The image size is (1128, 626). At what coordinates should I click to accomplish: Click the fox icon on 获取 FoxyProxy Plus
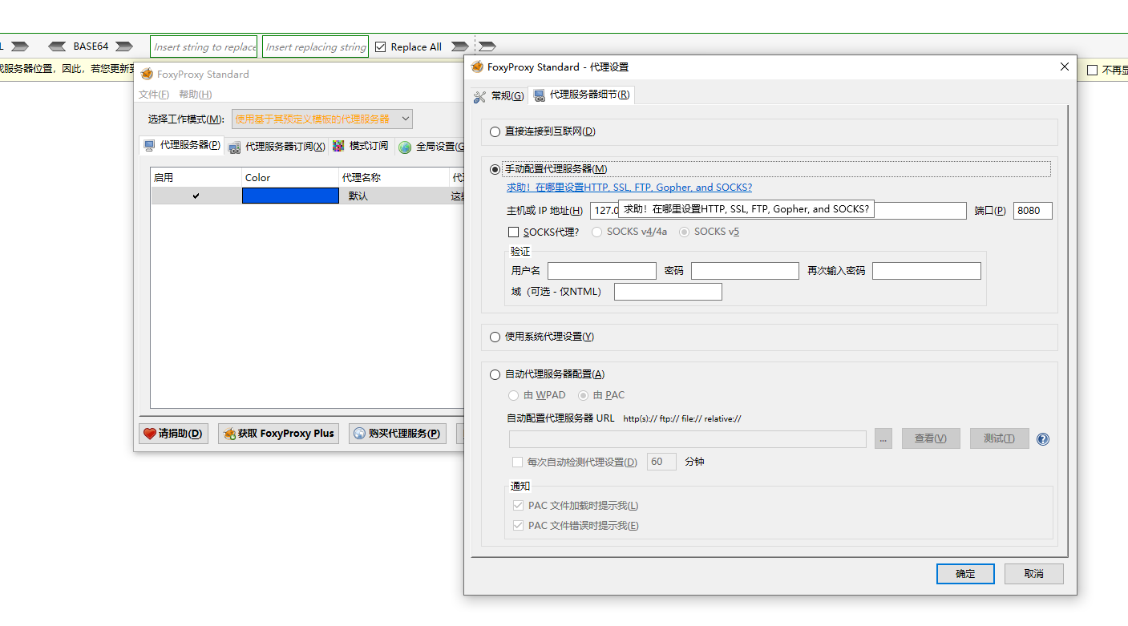pos(229,434)
